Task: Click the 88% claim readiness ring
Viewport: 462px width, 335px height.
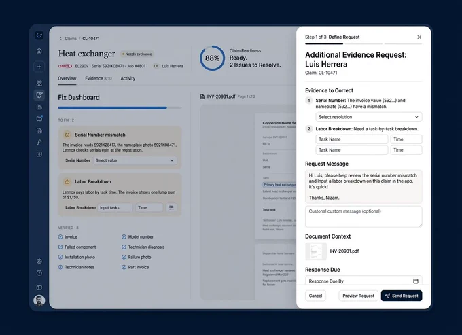Action: (212, 58)
